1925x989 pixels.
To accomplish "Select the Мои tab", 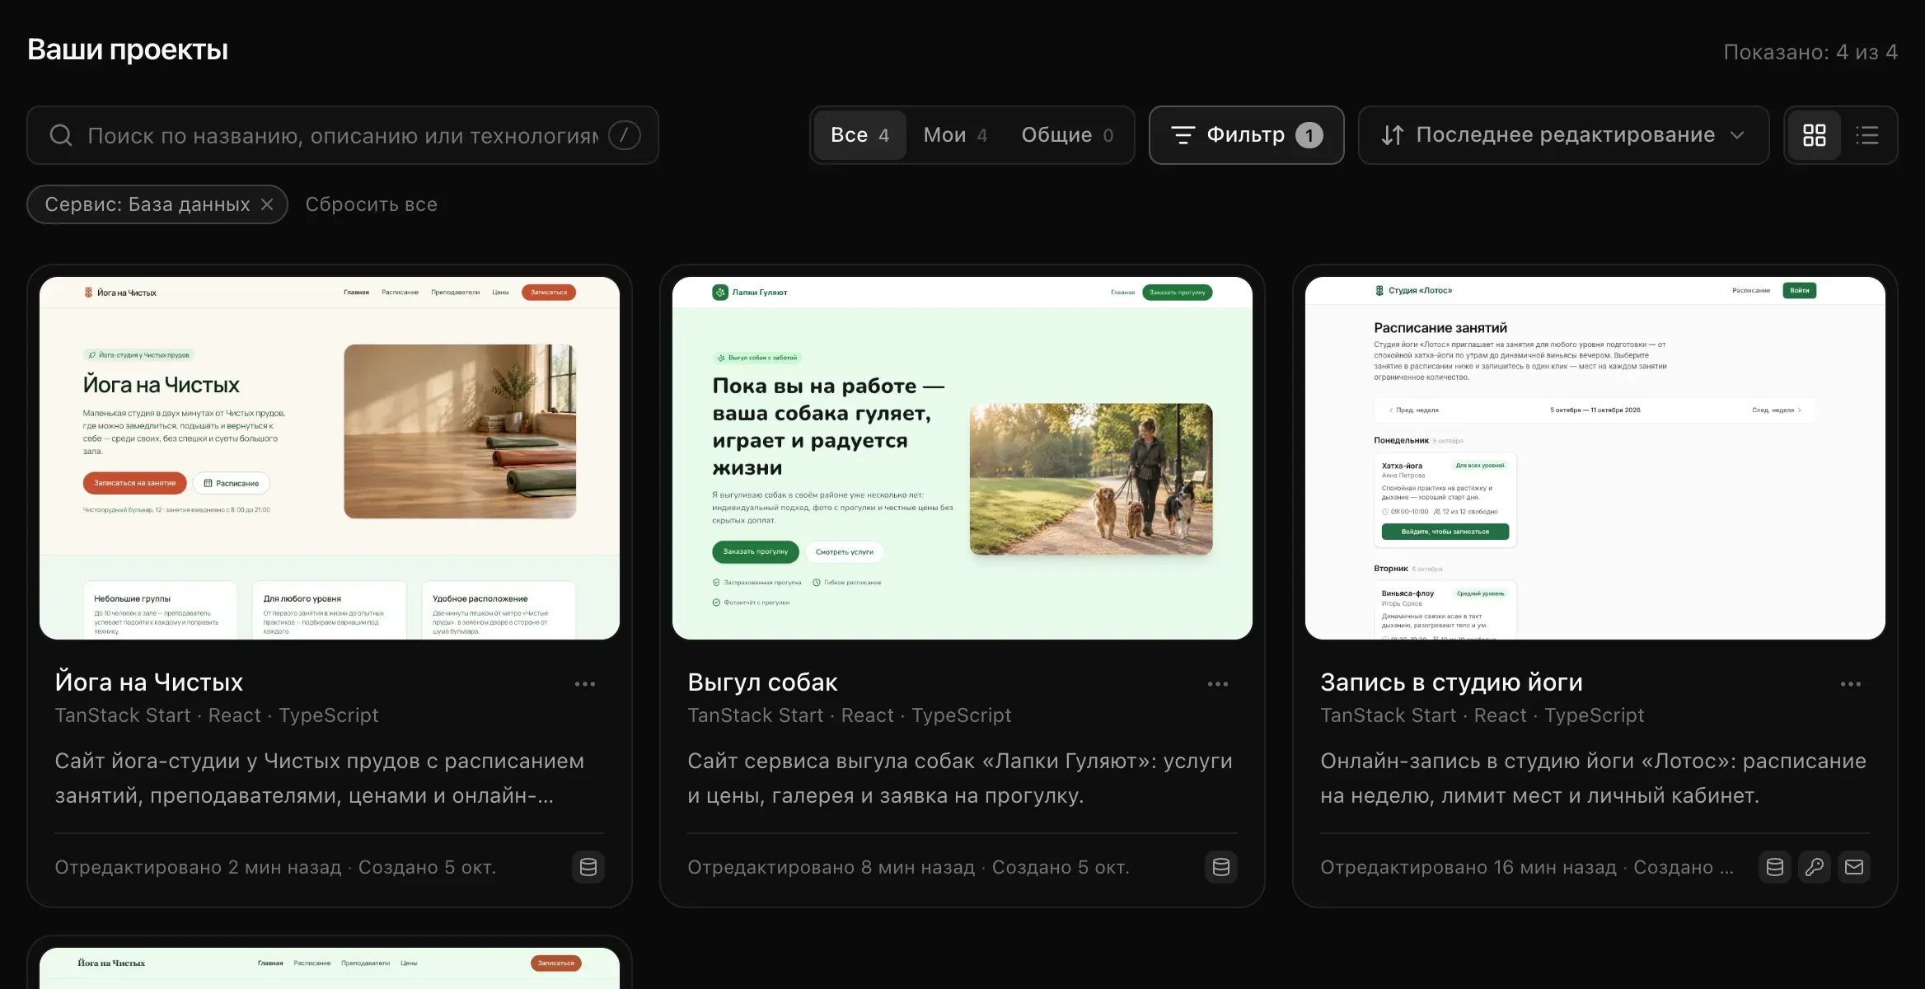I will tap(955, 135).
